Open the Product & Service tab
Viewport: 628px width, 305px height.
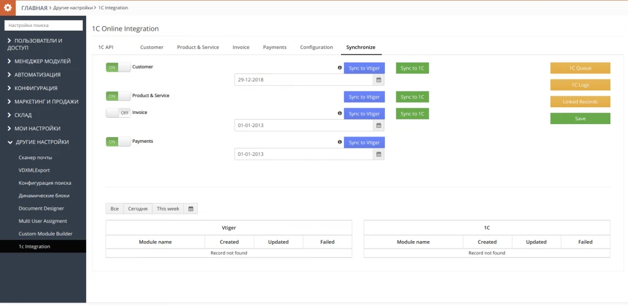(198, 47)
